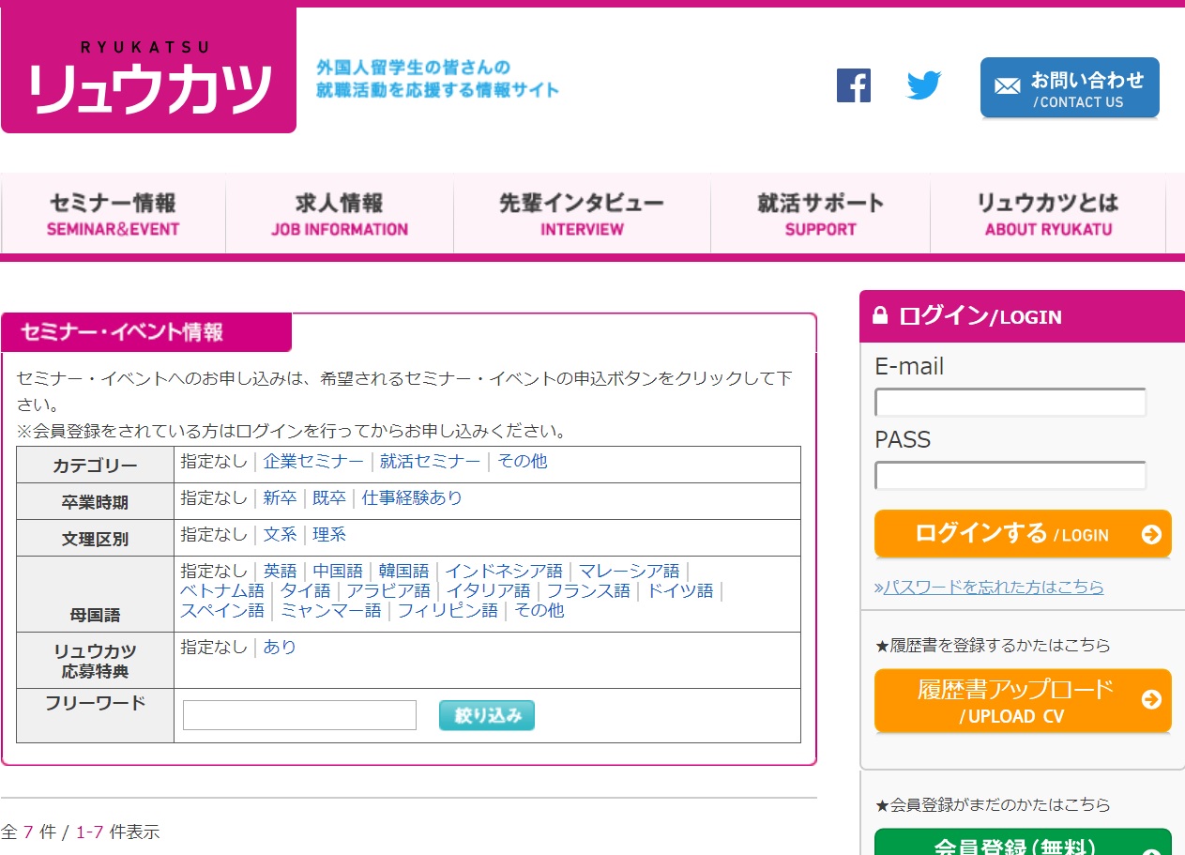1185x855 pixels.
Task: Click the Upload CV button
Action: (x=1023, y=700)
